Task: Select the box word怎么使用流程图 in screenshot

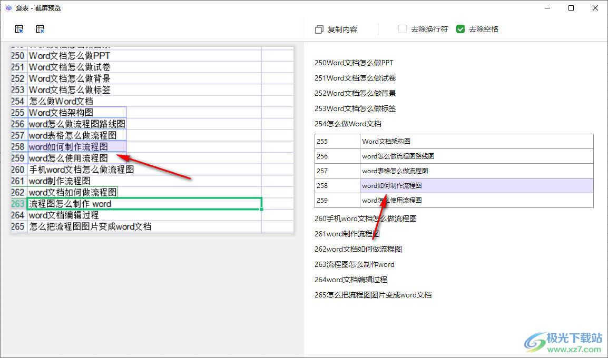Action: pos(77,158)
